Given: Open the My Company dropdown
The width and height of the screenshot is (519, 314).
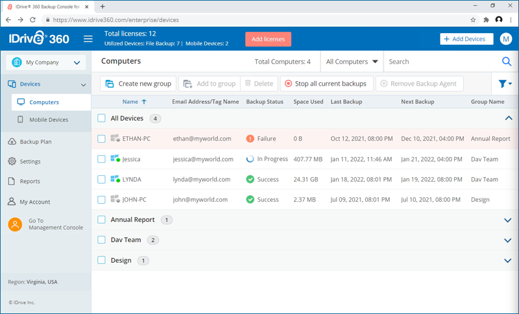Looking at the screenshot, I should (x=45, y=62).
